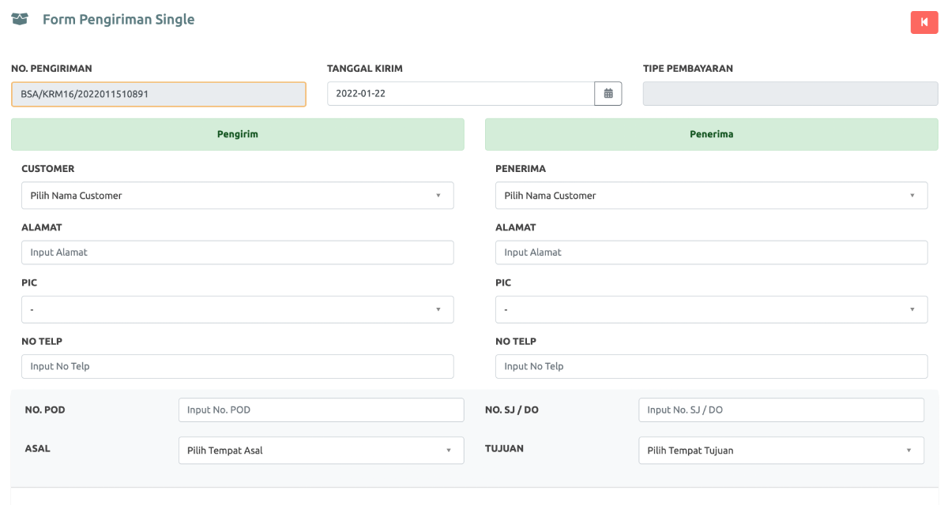
Task: Focus the Input No. POD field
Action: coord(321,410)
